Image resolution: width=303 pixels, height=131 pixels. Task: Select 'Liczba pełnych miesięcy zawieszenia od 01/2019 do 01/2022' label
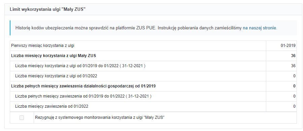[69, 96]
